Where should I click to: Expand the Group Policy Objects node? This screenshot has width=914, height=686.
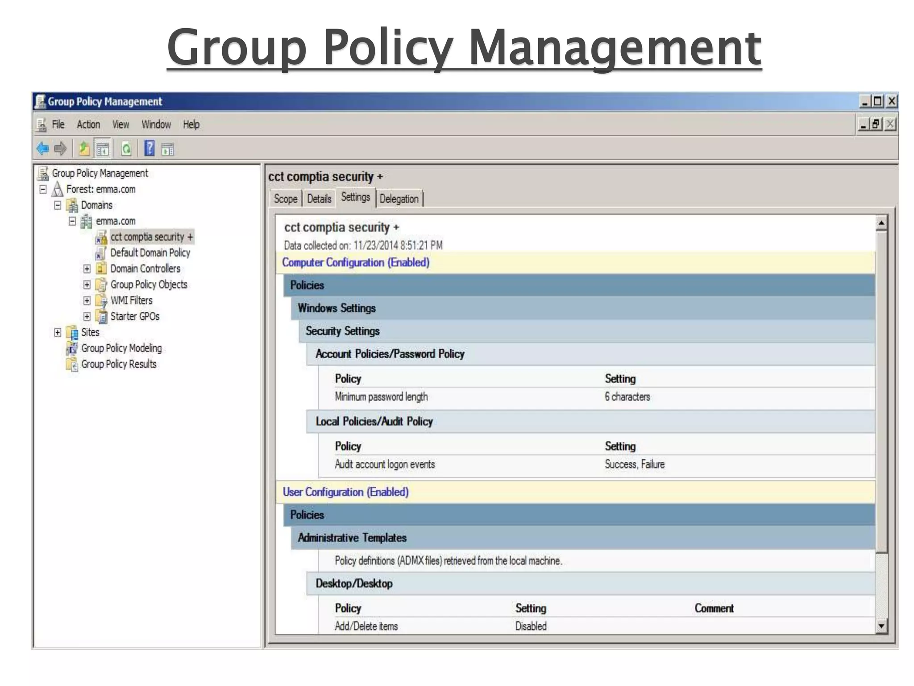(87, 285)
